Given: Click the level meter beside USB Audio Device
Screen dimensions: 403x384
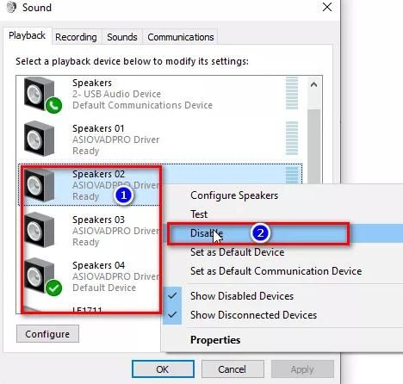Looking at the screenshot, I should (x=292, y=93).
